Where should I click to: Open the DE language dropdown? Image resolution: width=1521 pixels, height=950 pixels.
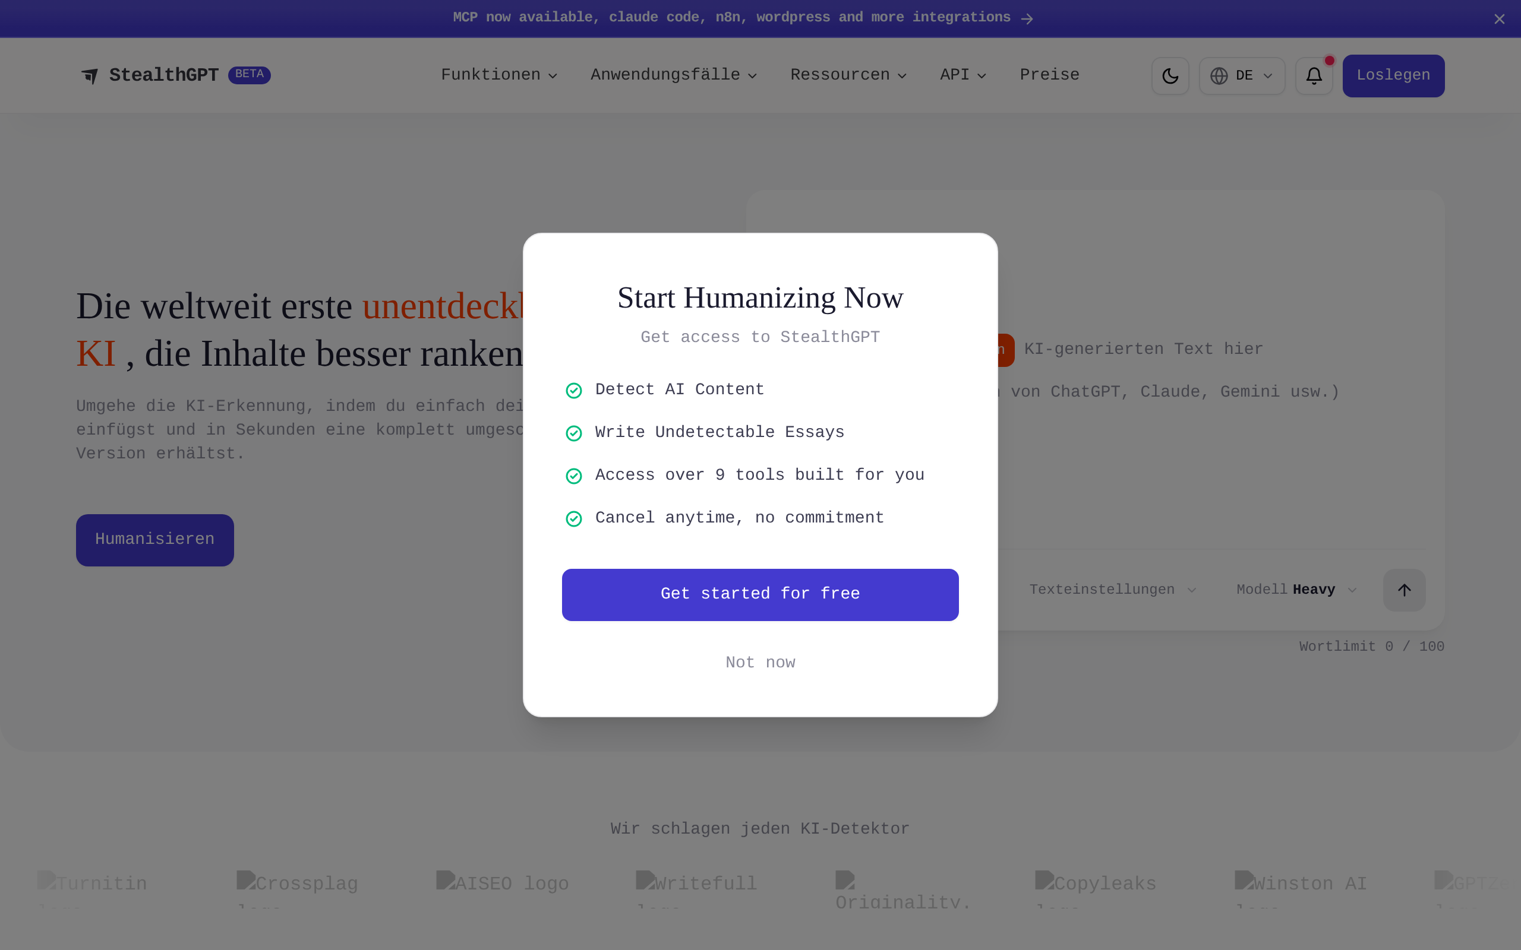[1241, 76]
